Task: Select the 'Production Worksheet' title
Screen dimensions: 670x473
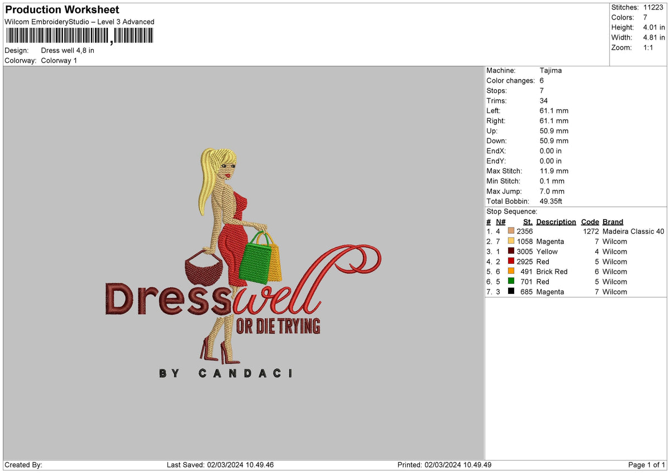Action: pos(62,9)
